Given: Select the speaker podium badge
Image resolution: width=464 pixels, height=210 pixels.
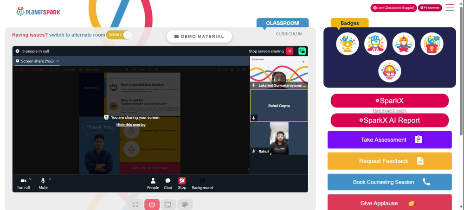Looking at the screenshot, I should 432,44.
